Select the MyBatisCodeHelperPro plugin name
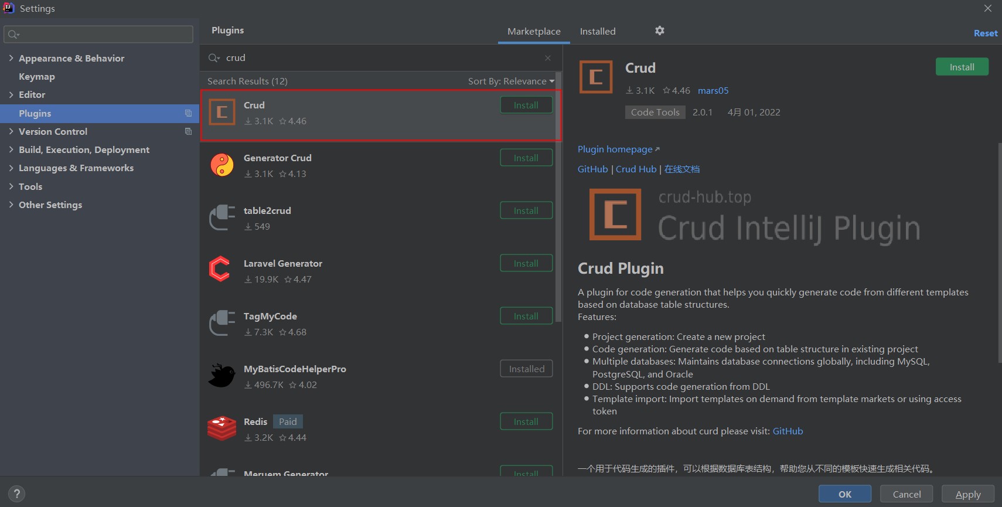This screenshot has width=1002, height=507. [295, 369]
